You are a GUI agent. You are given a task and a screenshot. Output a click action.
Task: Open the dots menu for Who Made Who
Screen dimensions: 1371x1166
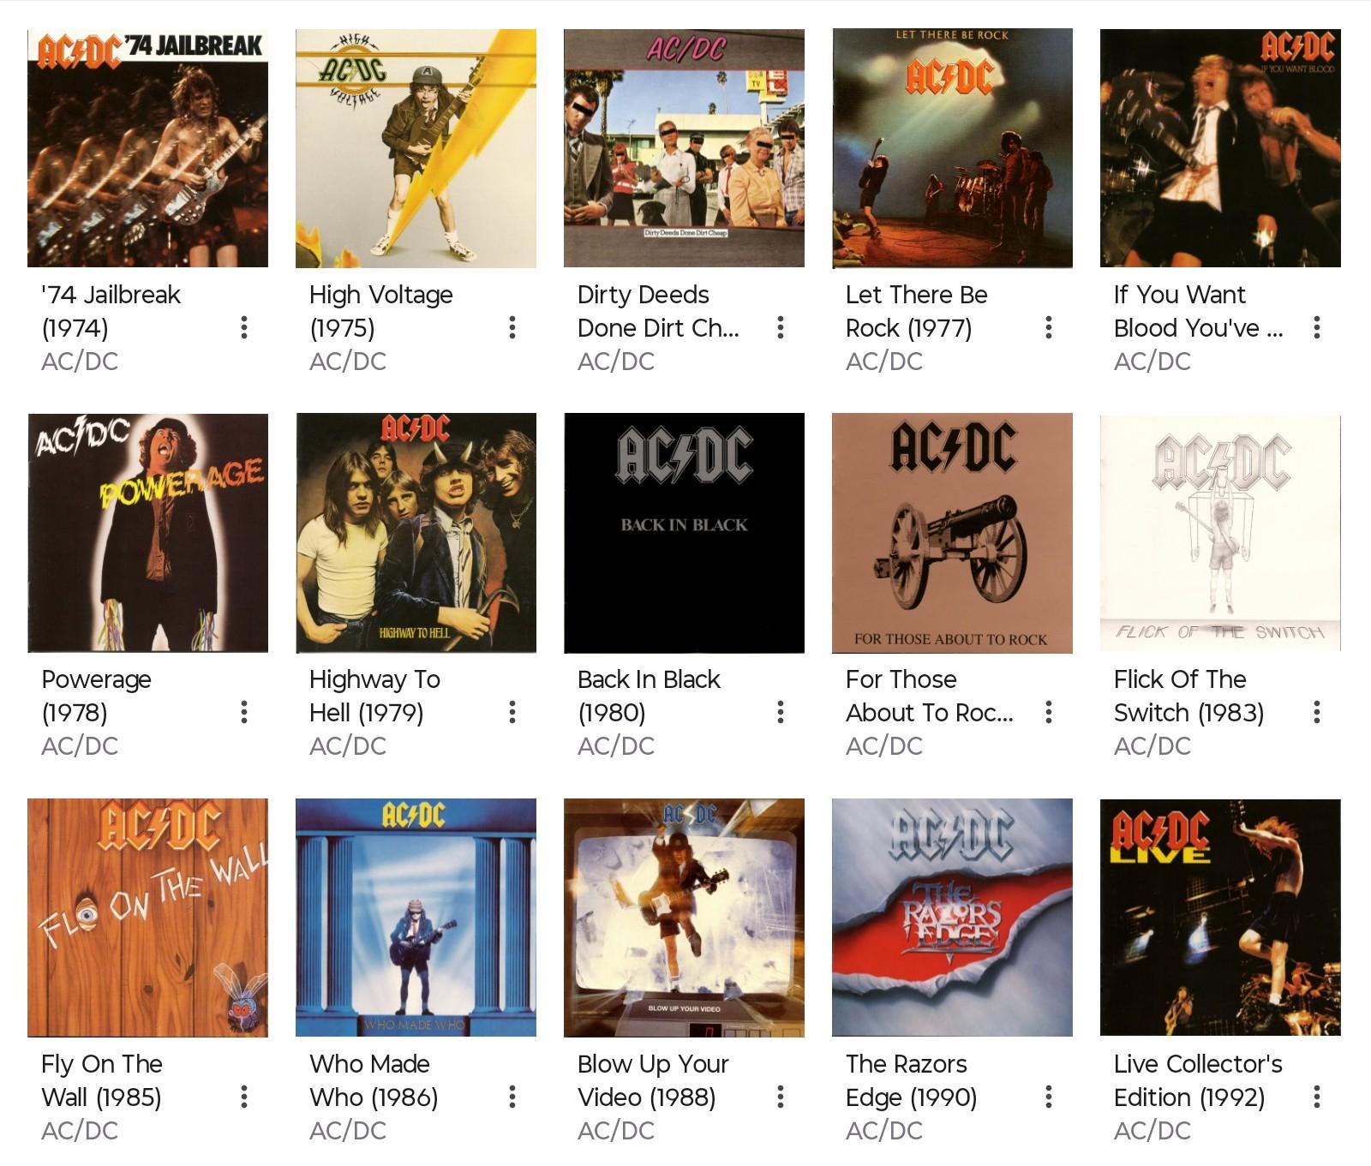point(512,1097)
